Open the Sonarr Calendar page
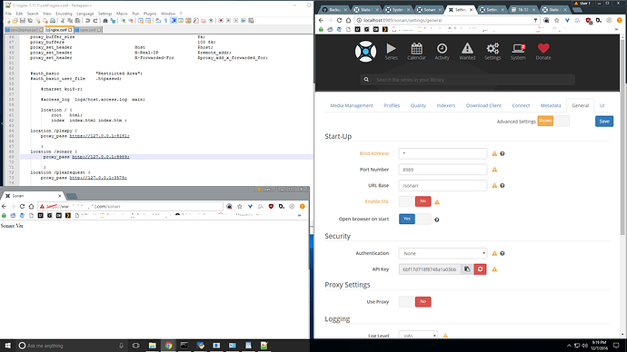This screenshot has height=352, width=627. [416, 52]
